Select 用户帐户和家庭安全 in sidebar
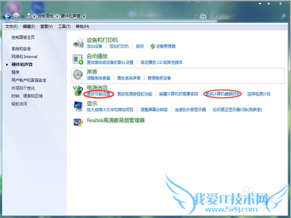Image resolution: width=291 pixels, height=218 pixels. [29, 80]
